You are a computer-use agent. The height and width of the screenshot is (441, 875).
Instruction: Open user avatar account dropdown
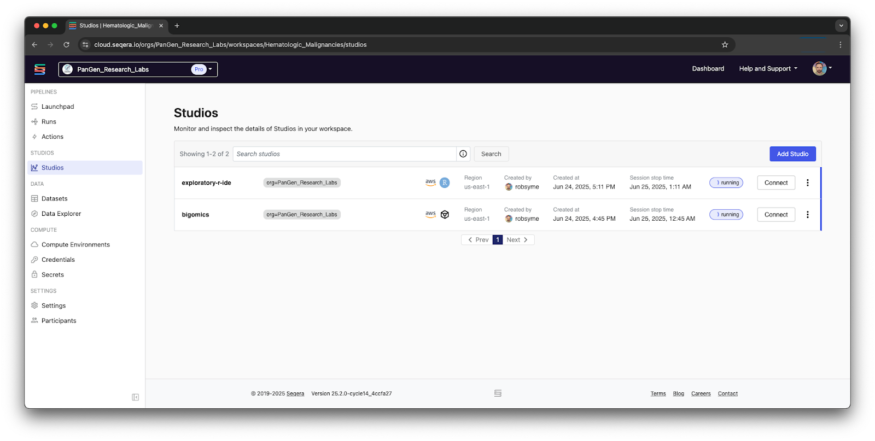[x=822, y=68]
